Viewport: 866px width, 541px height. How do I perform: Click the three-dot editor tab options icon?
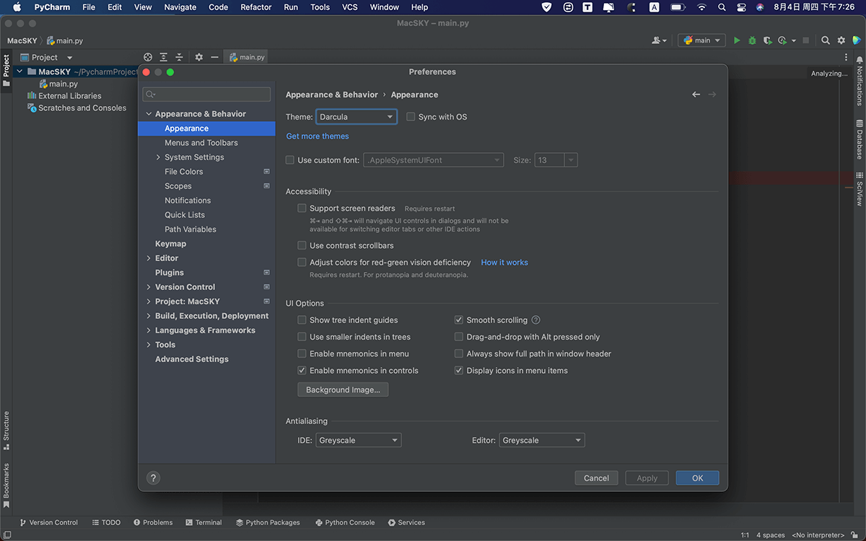(847, 57)
